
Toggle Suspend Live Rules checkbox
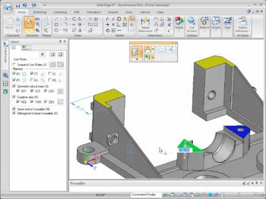pyautogui.click(x=14, y=65)
